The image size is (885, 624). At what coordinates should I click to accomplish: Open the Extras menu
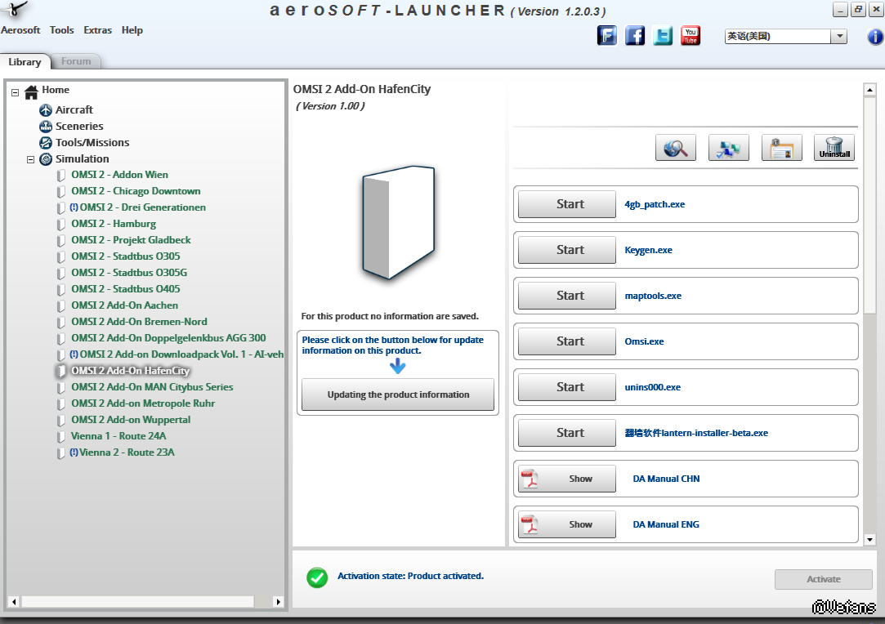97,30
